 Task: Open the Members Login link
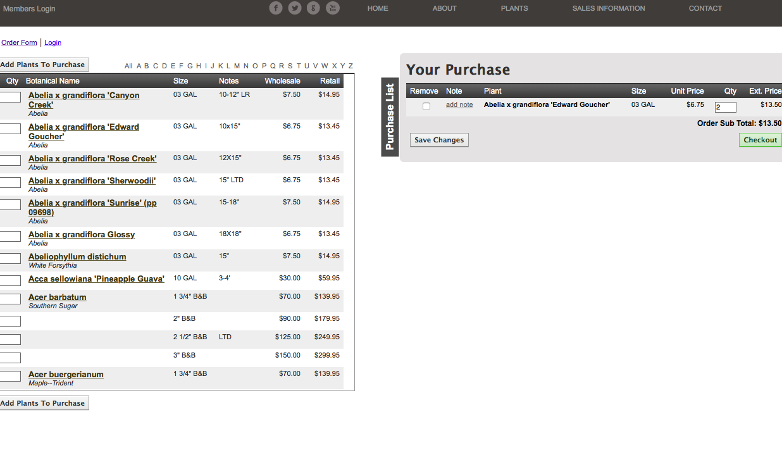point(29,9)
